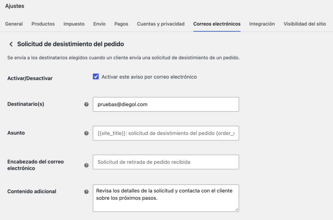Switch to the Integración tab
This screenshot has width=333, height=220.
[262, 24]
